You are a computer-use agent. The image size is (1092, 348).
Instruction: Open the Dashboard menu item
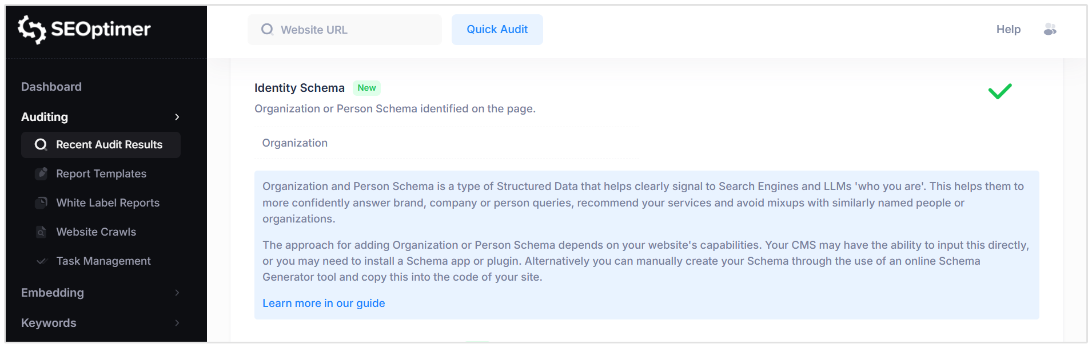click(51, 86)
